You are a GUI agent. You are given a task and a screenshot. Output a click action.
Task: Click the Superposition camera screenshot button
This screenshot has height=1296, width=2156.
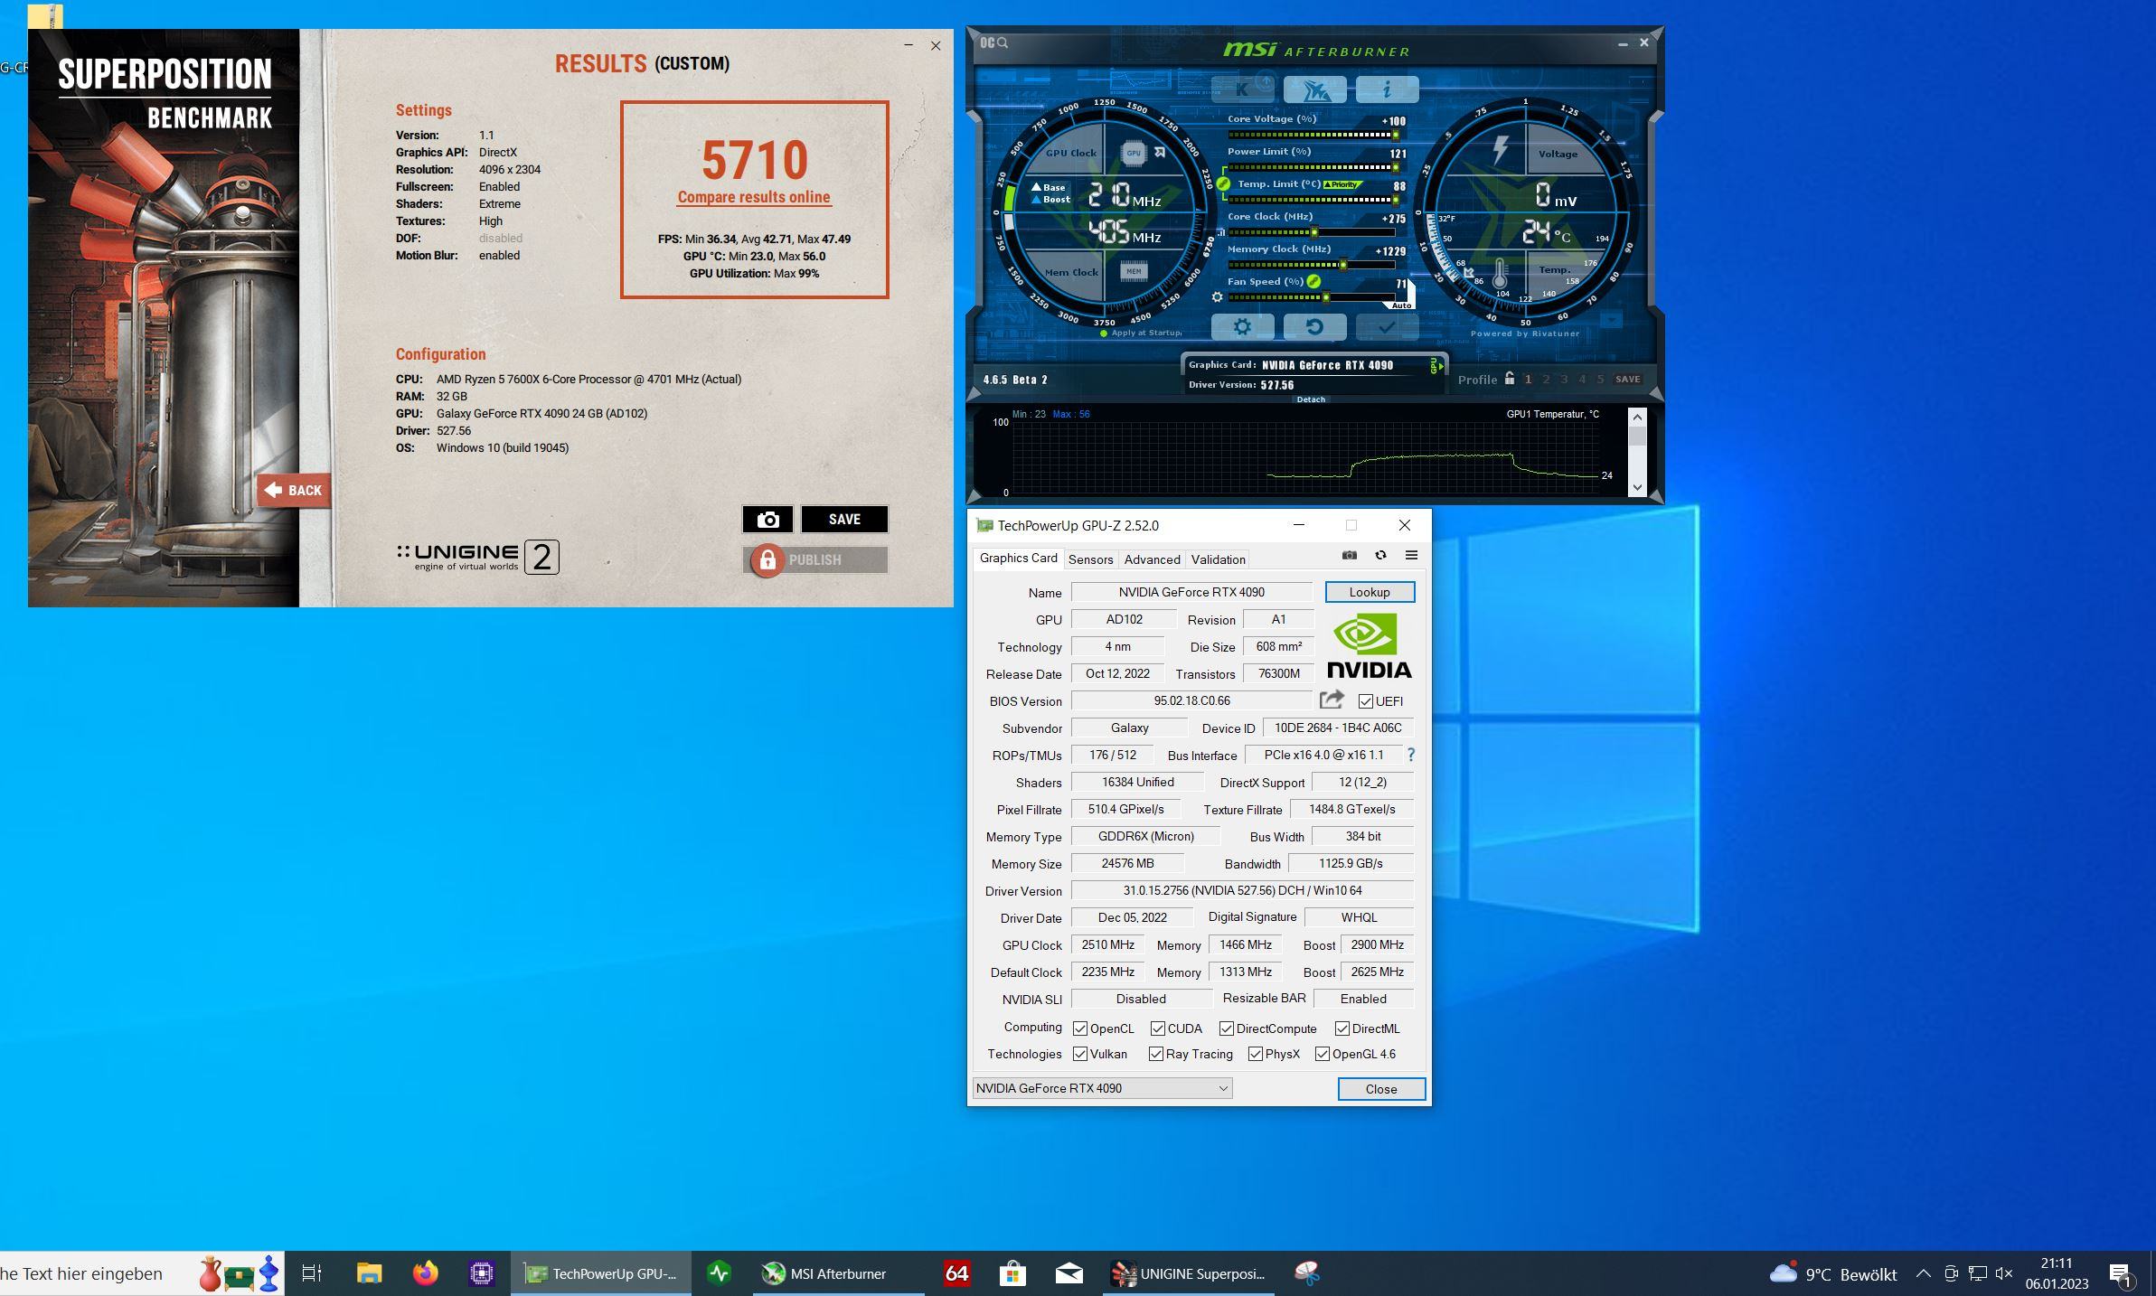[767, 520]
